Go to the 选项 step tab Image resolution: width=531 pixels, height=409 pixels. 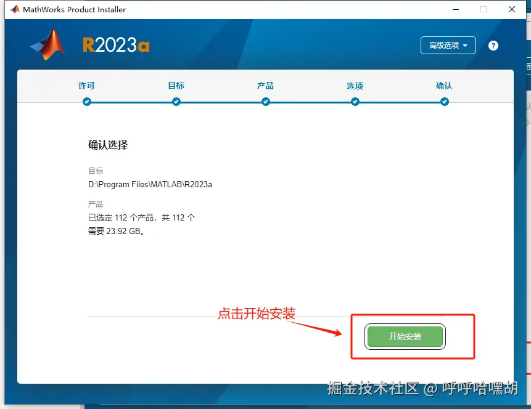pos(355,86)
